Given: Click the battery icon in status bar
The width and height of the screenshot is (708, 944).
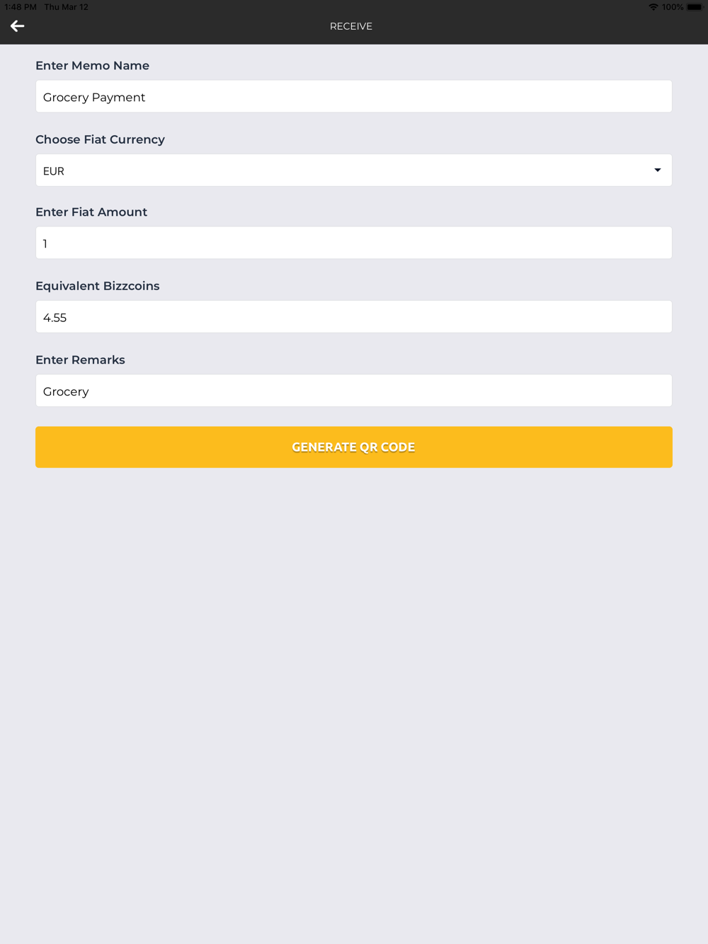Looking at the screenshot, I should click(694, 7).
